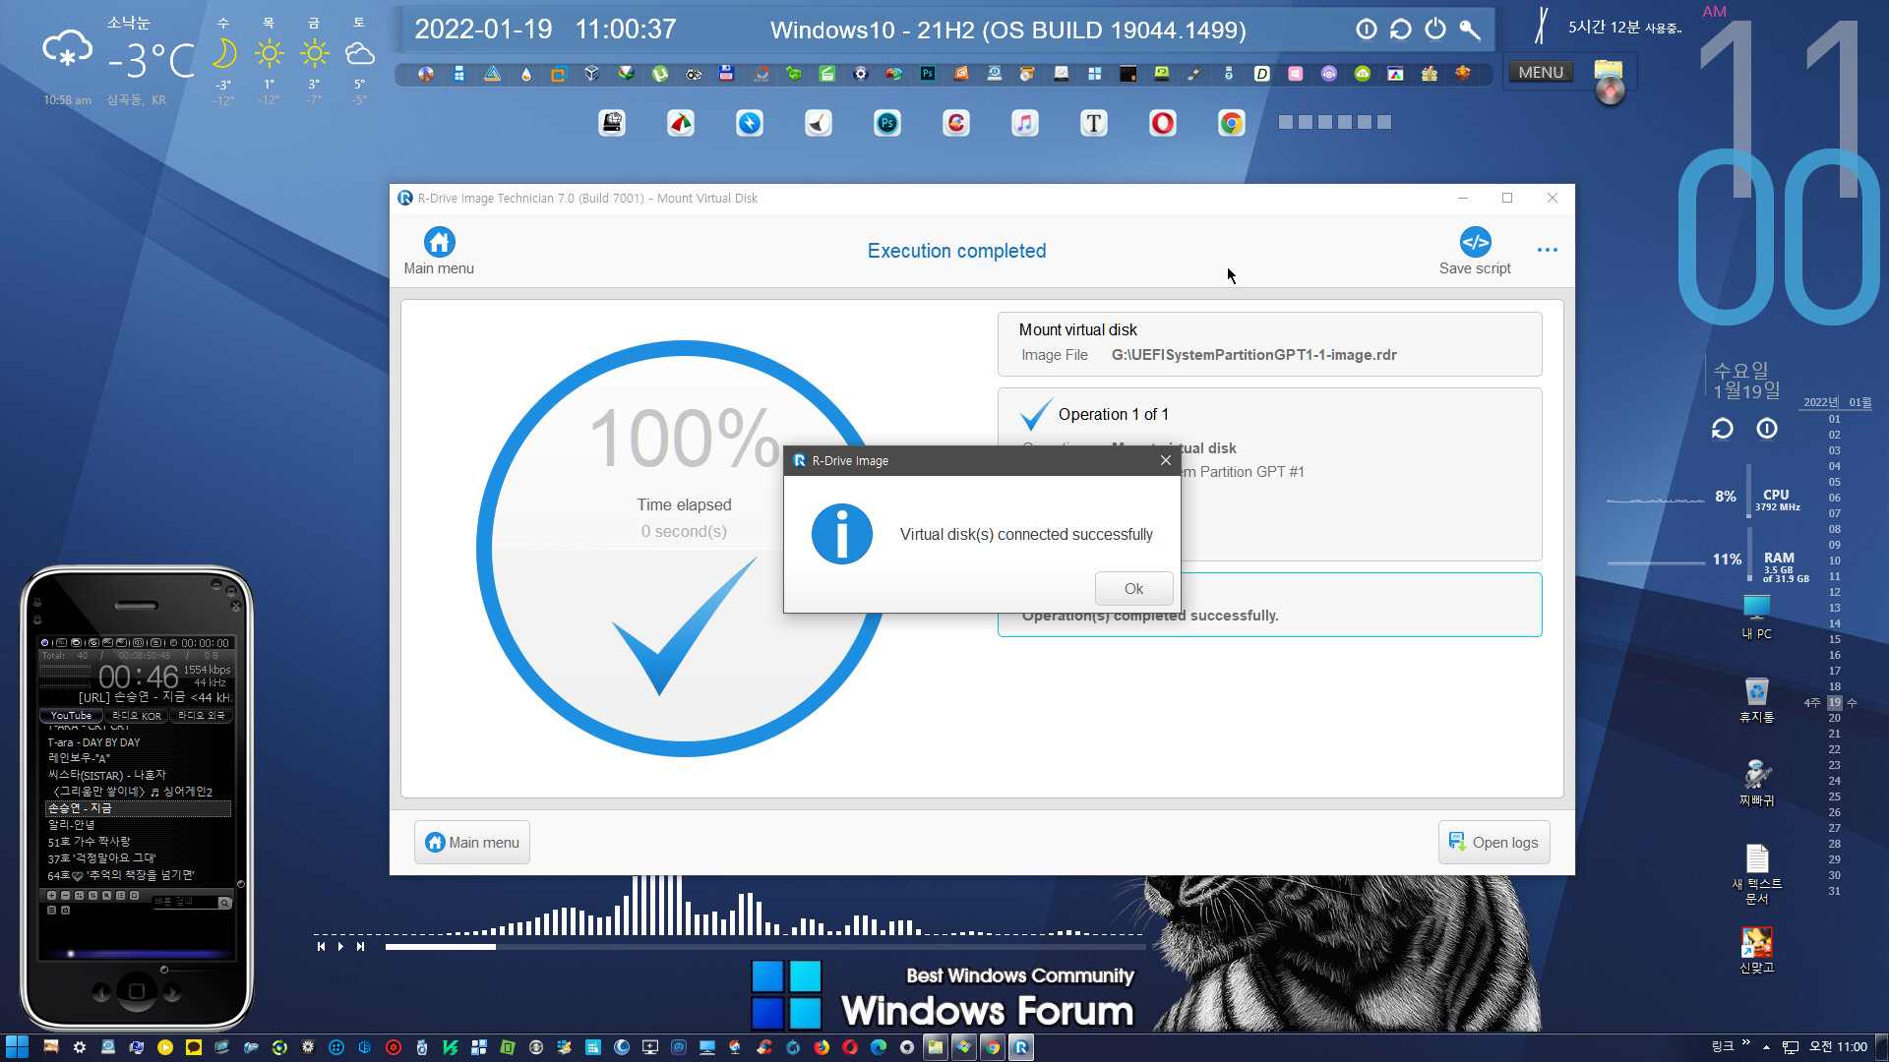Click Edge icon in taskbar
Screen dimensions: 1889x1062
(x=879, y=1047)
